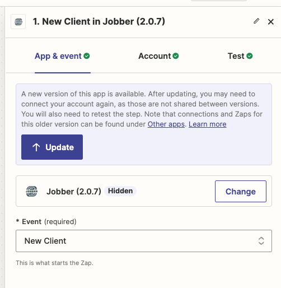Close the step editor panel
The height and width of the screenshot is (288, 281).
pyautogui.click(x=271, y=22)
